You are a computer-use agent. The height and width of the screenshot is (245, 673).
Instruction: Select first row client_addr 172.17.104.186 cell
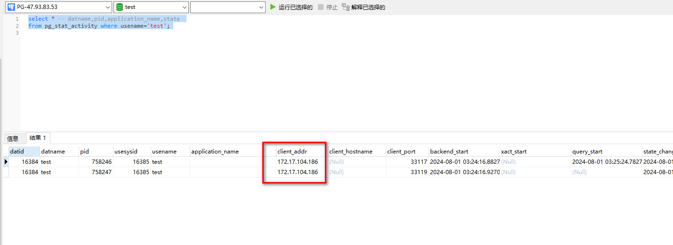coord(298,162)
